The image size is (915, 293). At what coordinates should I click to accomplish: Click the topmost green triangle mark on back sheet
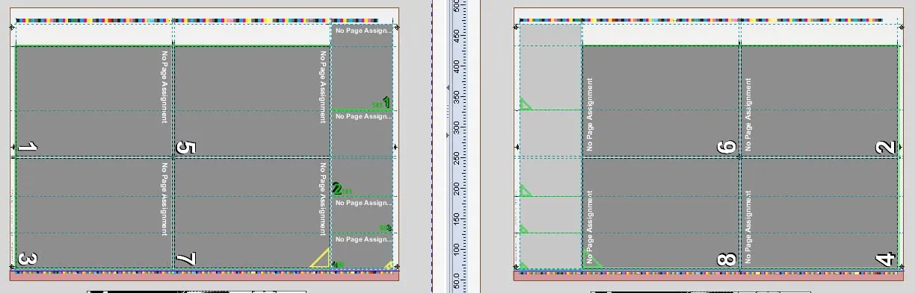526,104
